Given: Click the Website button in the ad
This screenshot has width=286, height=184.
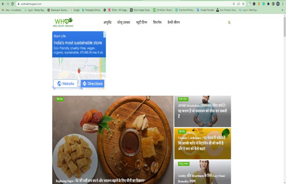Looking at the screenshot, I should click(65, 83).
